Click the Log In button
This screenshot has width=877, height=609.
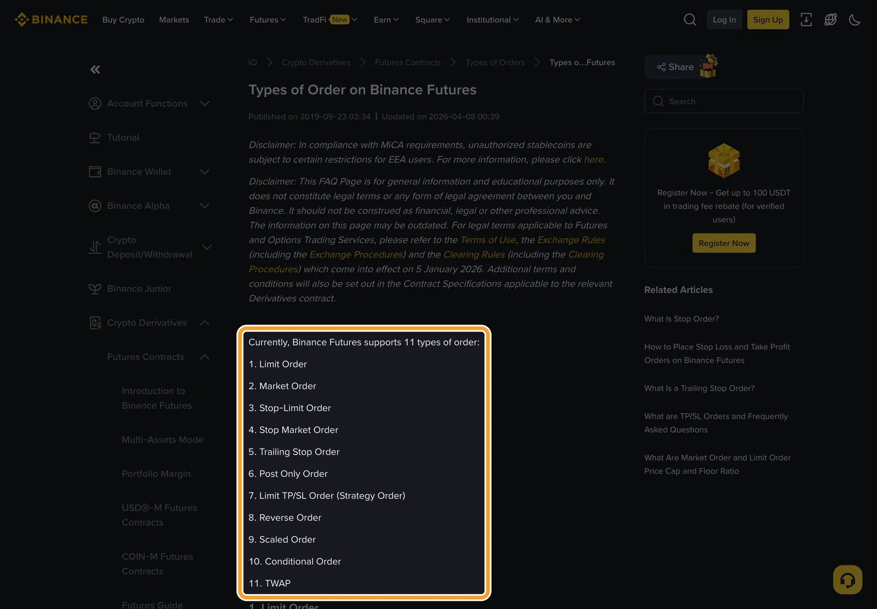[x=724, y=20]
